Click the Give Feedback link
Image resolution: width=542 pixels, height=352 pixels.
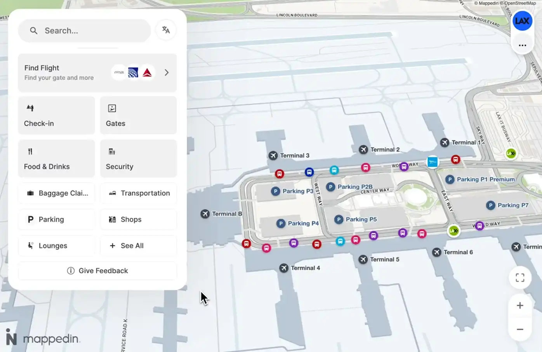coord(97,271)
